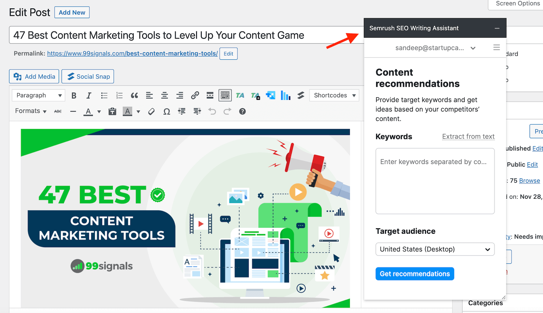Screen dimensions: 543x313
Task: Open the Paragraph format dropdown
Action: pos(38,96)
